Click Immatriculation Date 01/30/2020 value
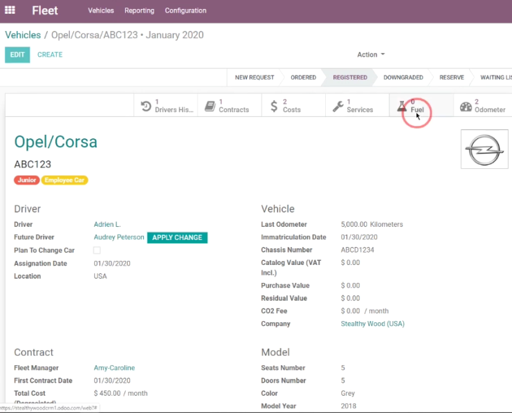512x413 pixels. point(359,237)
